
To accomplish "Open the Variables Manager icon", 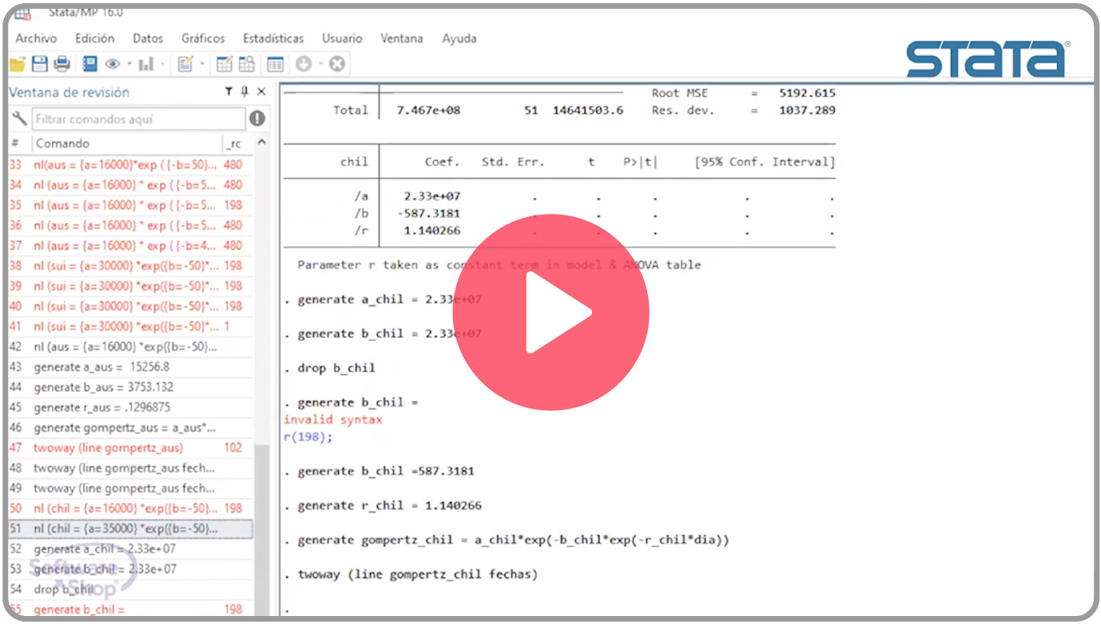I will 276,64.
